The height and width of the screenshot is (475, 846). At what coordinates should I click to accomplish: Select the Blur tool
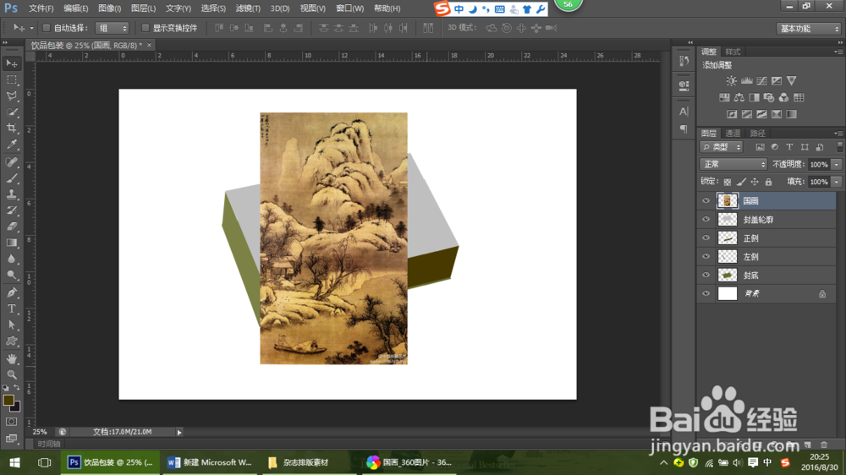11,259
